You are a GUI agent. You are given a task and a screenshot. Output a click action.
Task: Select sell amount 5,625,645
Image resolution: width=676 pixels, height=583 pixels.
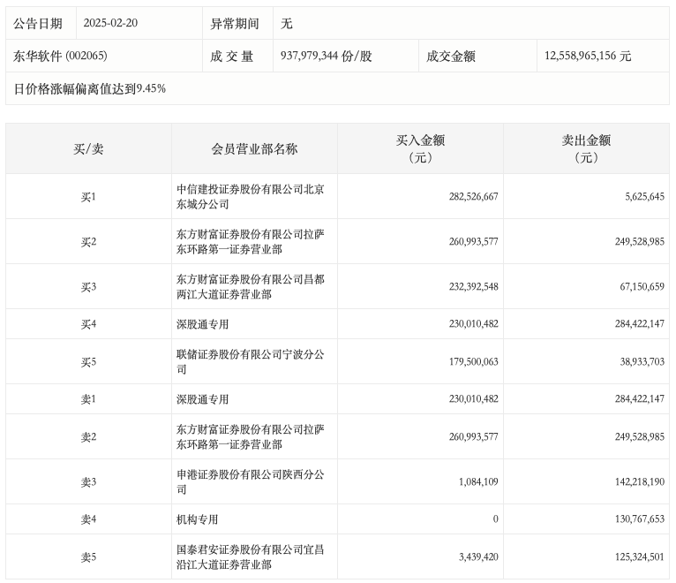coord(644,197)
